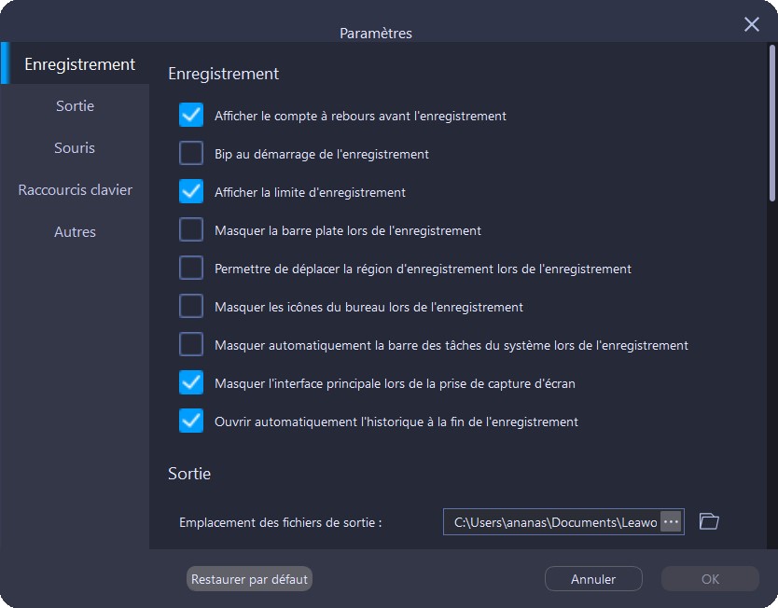Check permettre de déplacer la région

click(191, 269)
